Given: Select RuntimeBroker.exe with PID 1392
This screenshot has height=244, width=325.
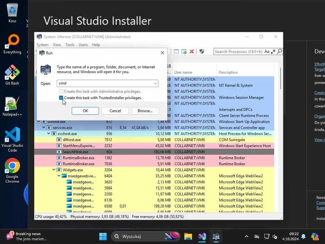Looking at the screenshot, I should click(x=154, y=158).
